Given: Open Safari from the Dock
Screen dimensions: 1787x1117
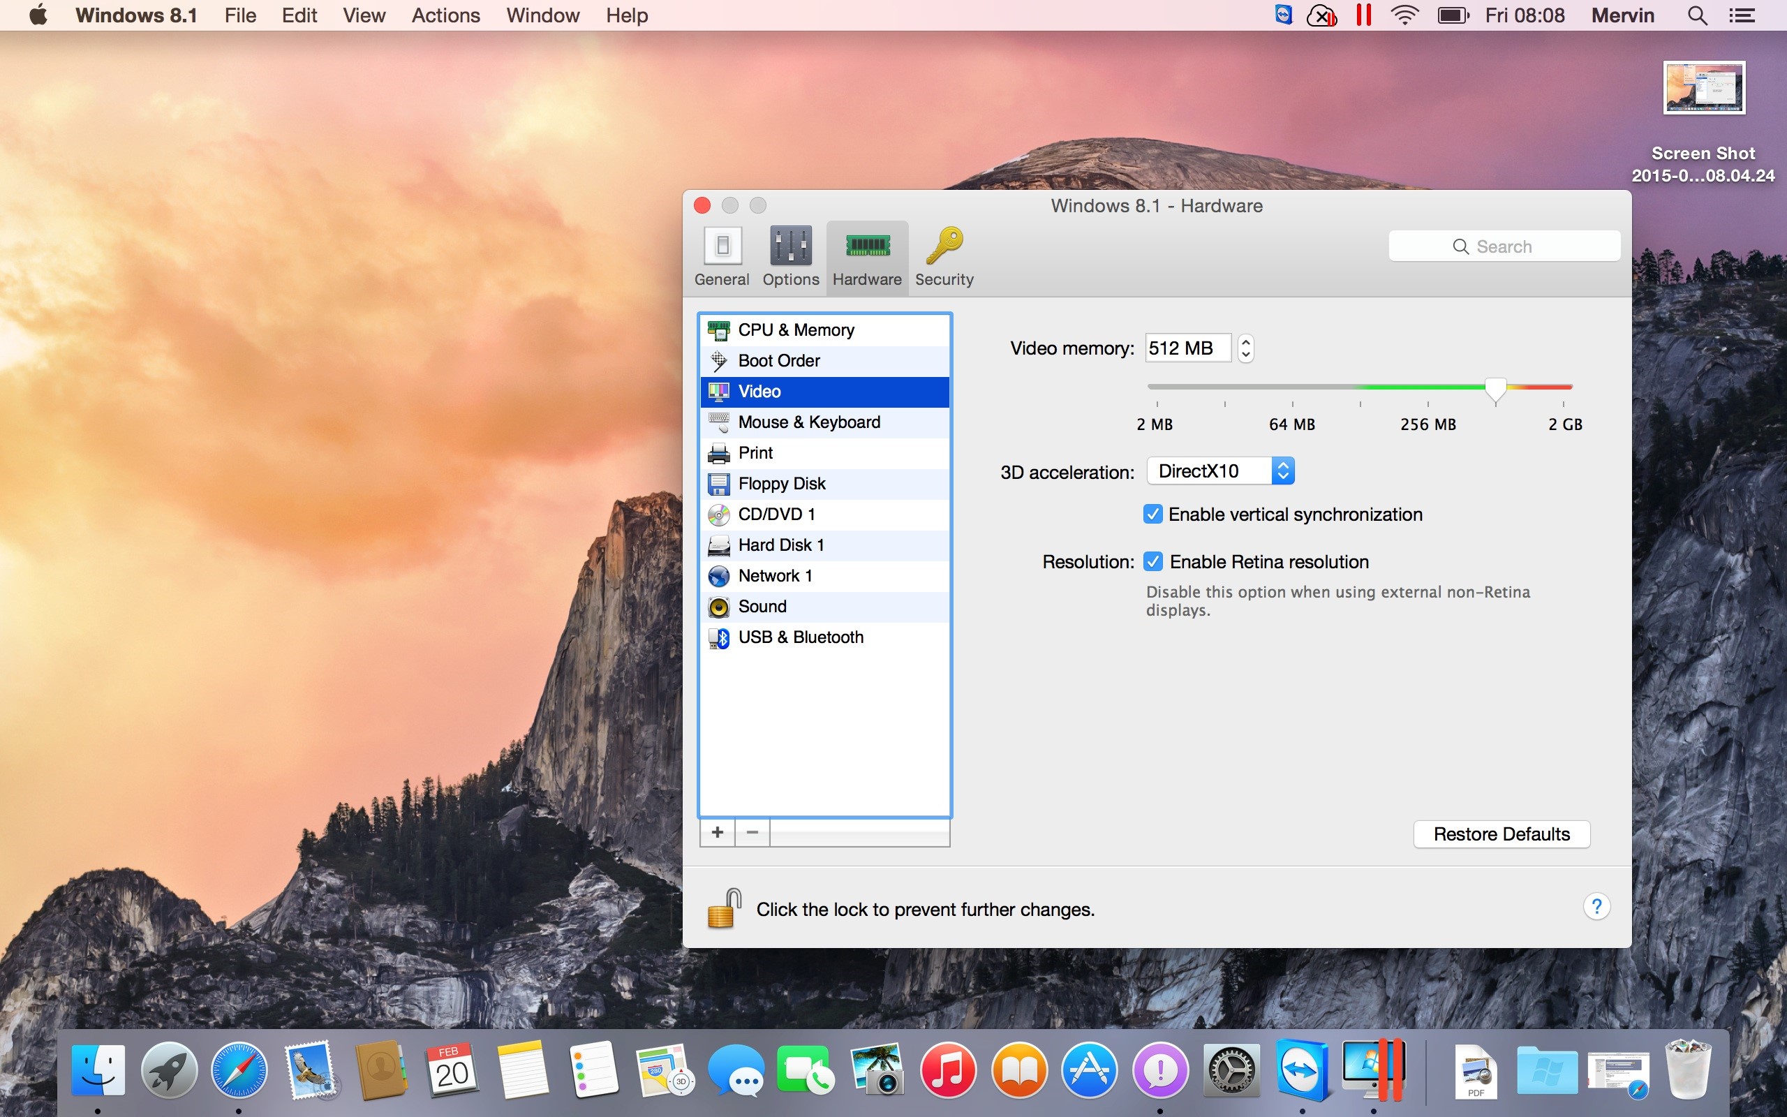Looking at the screenshot, I should point(239,1070).
